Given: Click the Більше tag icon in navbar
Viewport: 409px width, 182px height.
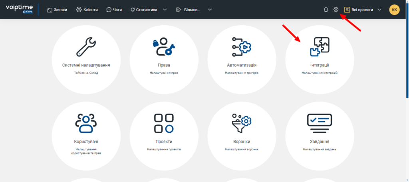Looking at the screenshot, I should point(179,10).
